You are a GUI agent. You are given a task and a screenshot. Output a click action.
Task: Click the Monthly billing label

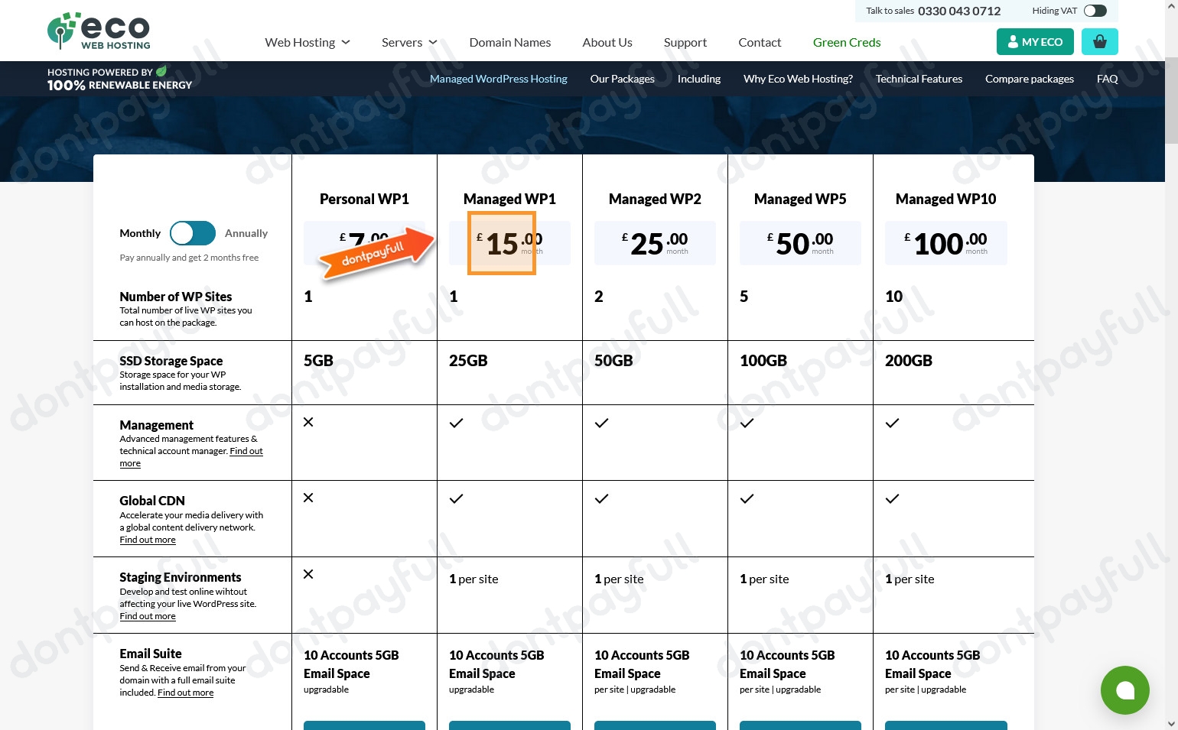(140, 233)
